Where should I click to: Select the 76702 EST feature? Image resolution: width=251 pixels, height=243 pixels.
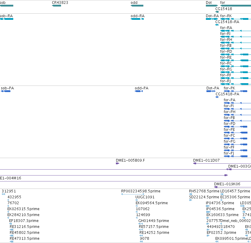[8, 206]
